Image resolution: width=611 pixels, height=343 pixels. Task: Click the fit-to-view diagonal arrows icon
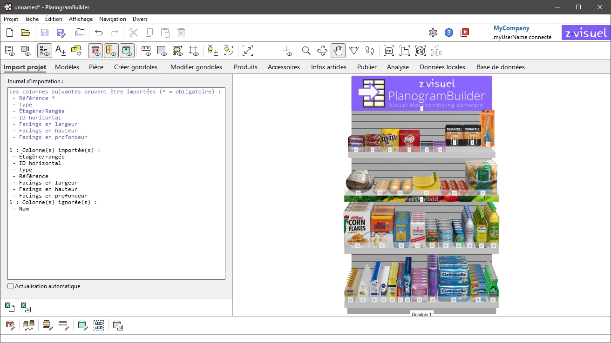coord(248,51)
